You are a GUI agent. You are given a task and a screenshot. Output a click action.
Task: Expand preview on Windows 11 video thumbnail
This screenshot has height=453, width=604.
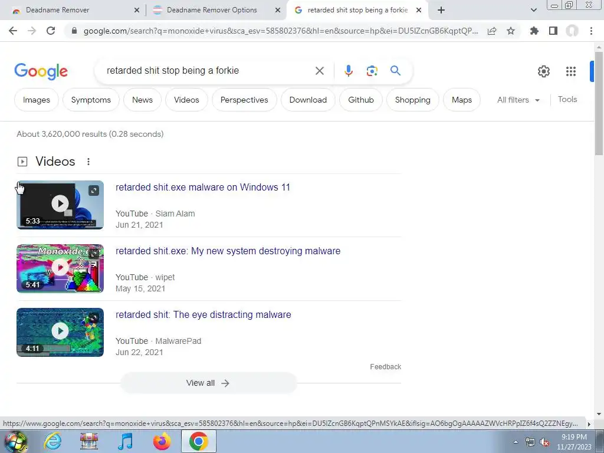point(94,191)
